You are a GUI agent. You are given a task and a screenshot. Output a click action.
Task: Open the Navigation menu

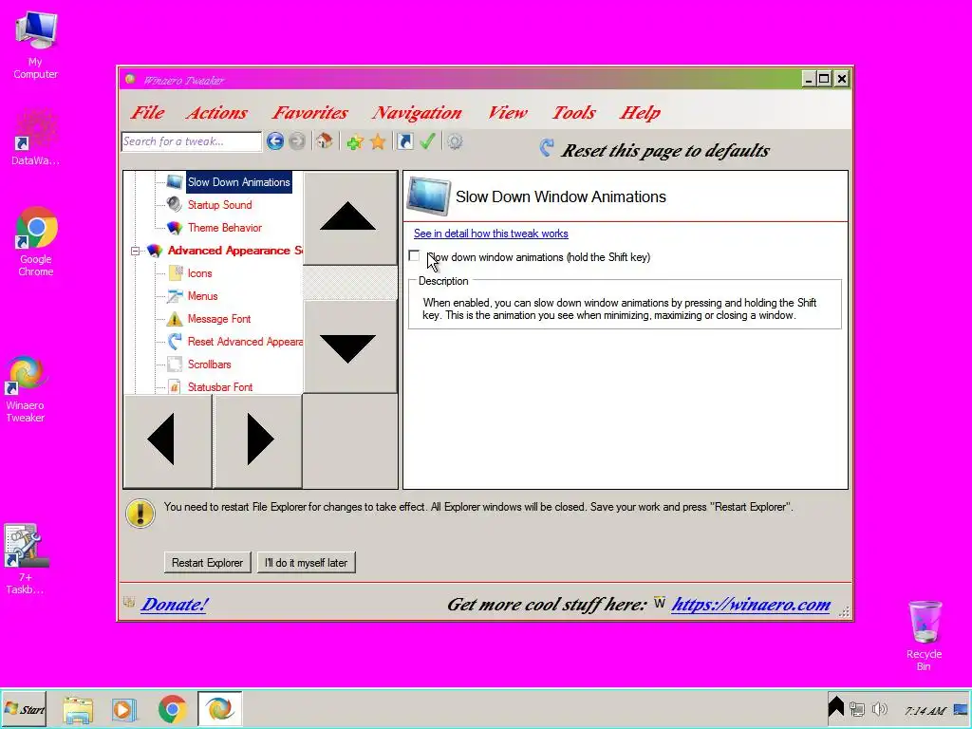[x=417, y=112]
